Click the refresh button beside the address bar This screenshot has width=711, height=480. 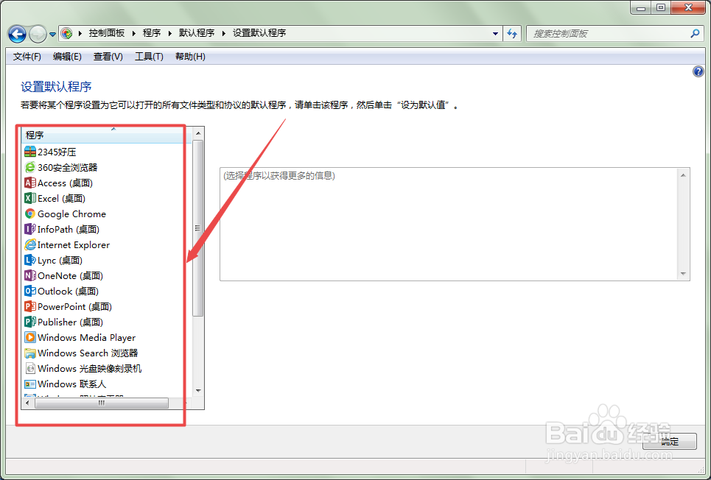(512, 34)
